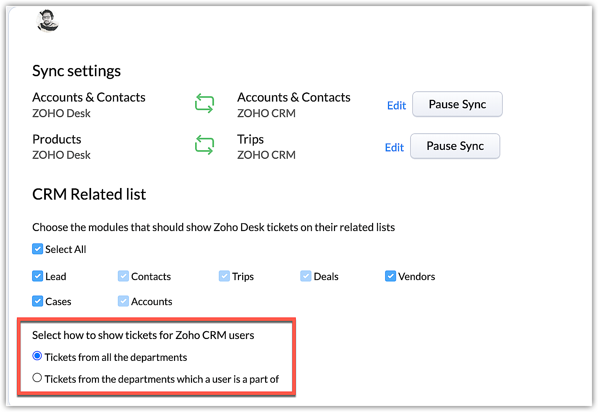Click sync arrows icon for Products and Trips
Screen dimensions: 598x412
(x=204, y=145)
